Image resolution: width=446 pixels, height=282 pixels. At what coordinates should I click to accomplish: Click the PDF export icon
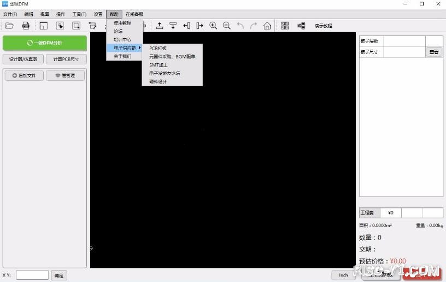click(26, 26)
